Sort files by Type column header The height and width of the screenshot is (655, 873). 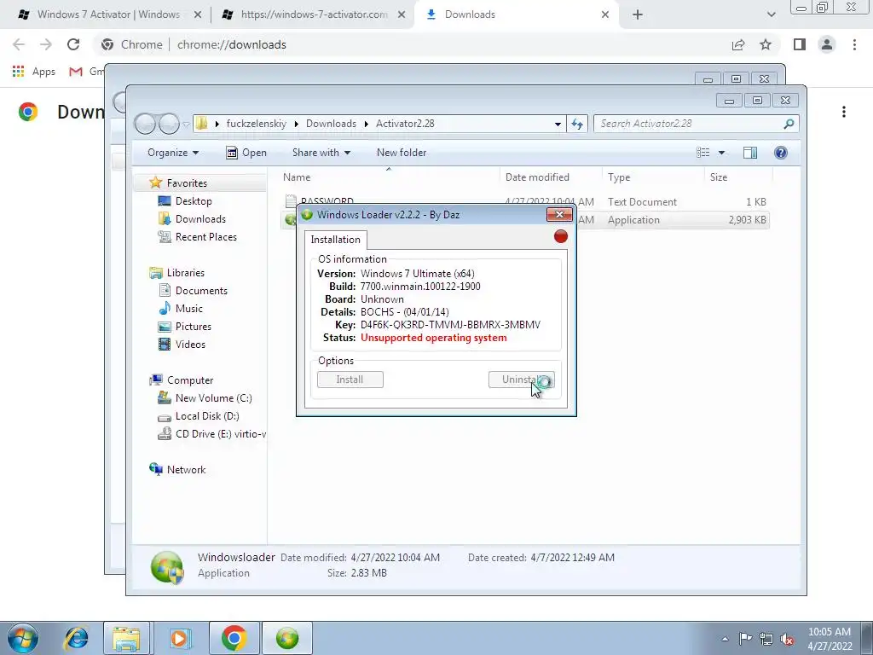653,177
